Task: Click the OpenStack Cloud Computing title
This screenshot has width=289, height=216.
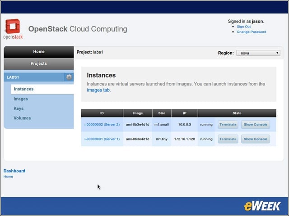Action: coord(78,29)
